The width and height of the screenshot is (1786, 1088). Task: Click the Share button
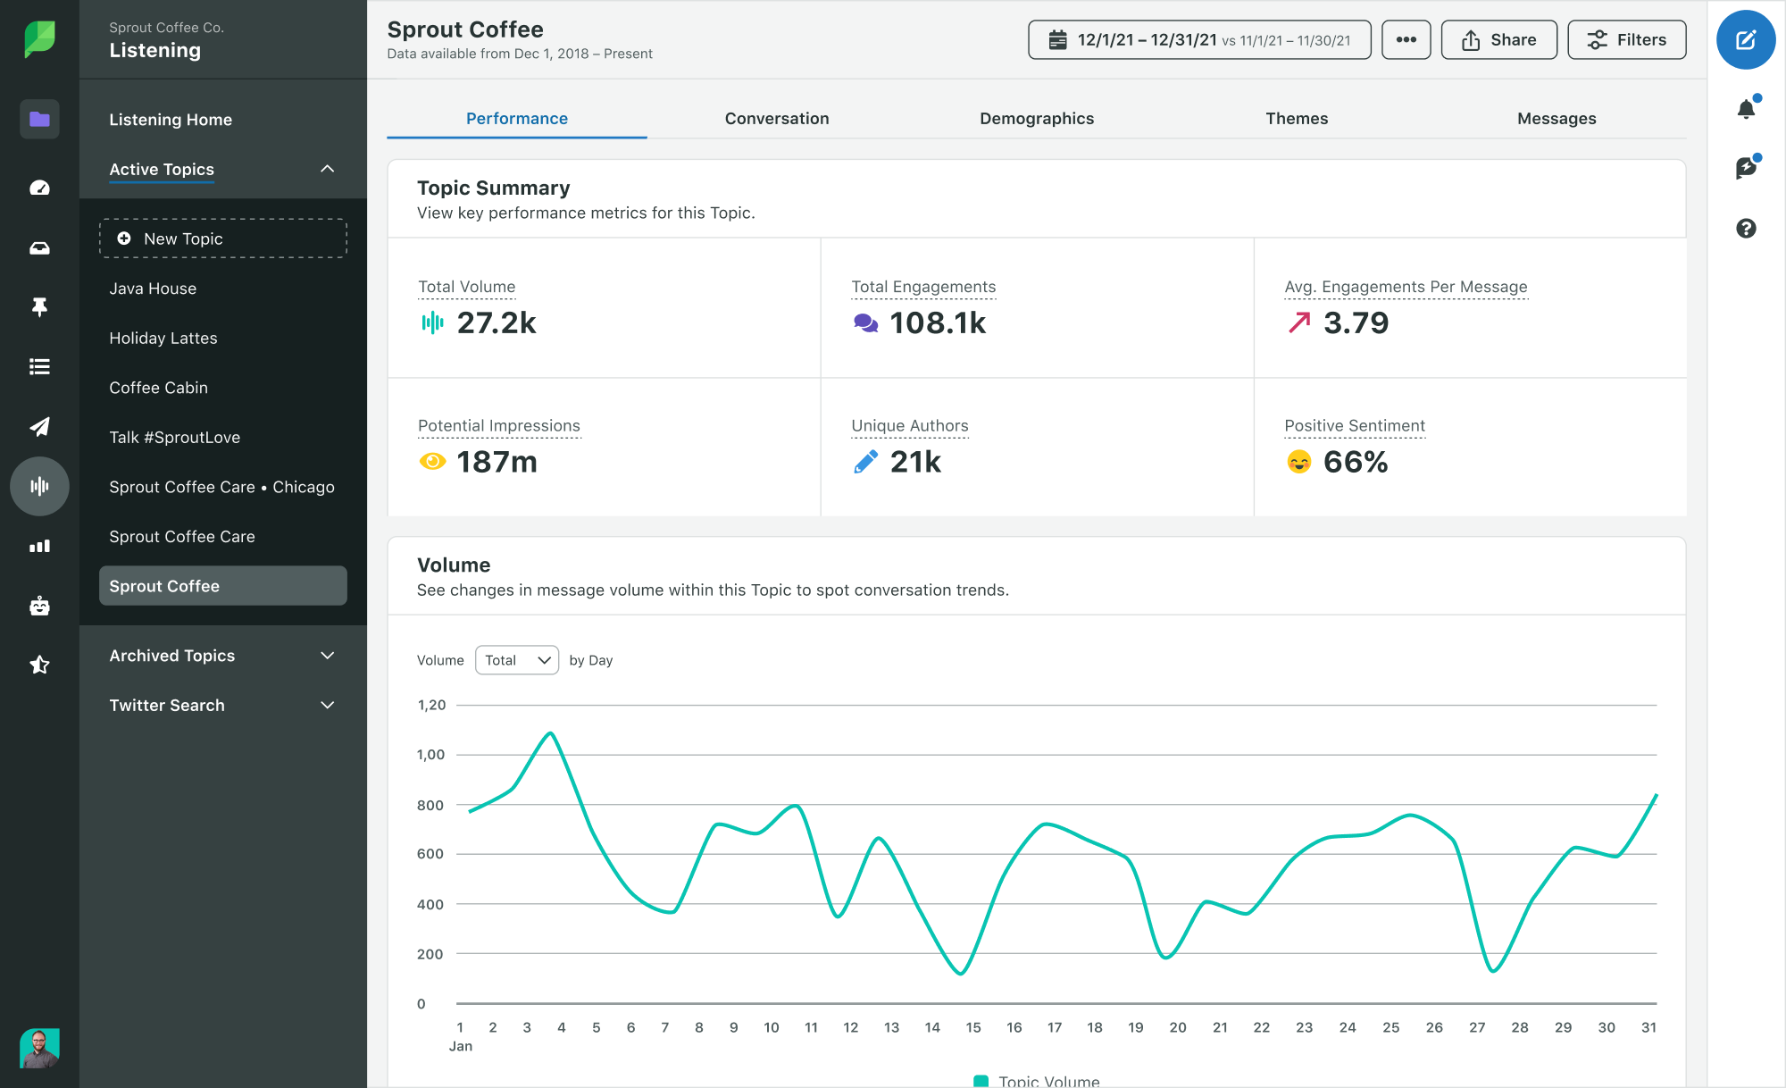[1500, 41]
